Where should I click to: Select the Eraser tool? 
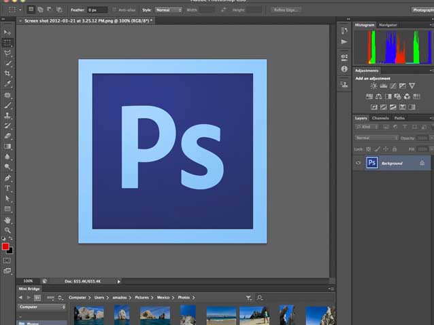(7, 136)
